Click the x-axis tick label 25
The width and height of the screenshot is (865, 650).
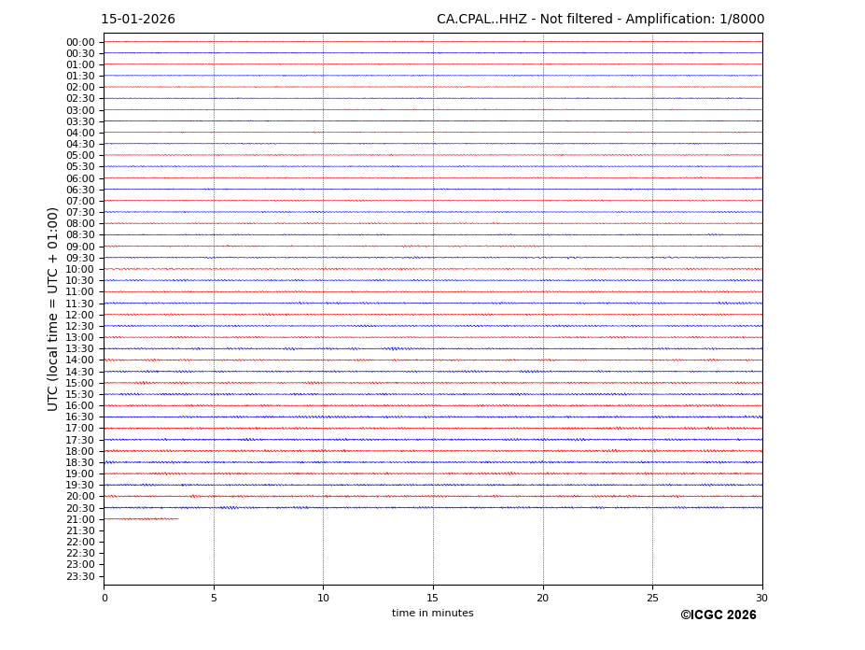point(652,598)
